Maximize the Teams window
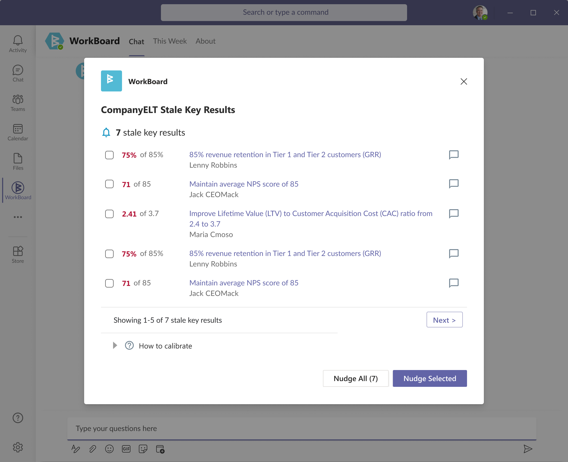The height and width of the screenshot is (462, 568). (533, 13)
